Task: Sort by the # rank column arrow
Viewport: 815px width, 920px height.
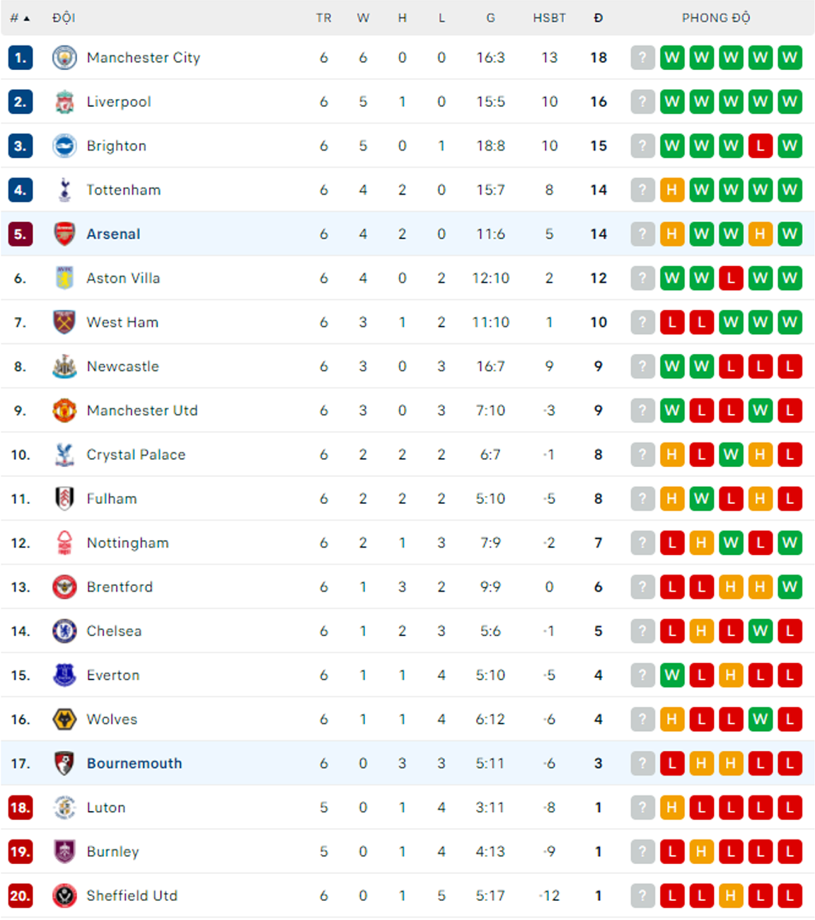Action: (x=27, y=18)
